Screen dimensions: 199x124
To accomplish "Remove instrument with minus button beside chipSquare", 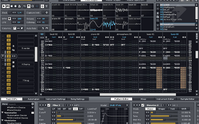I will (x=158, y=9).
